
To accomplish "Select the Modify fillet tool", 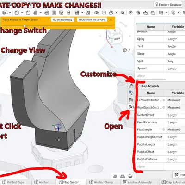I will (x=130, y=12).
